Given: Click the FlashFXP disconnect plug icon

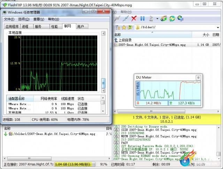Looking at the screenshot, I should tap(126, 18).
